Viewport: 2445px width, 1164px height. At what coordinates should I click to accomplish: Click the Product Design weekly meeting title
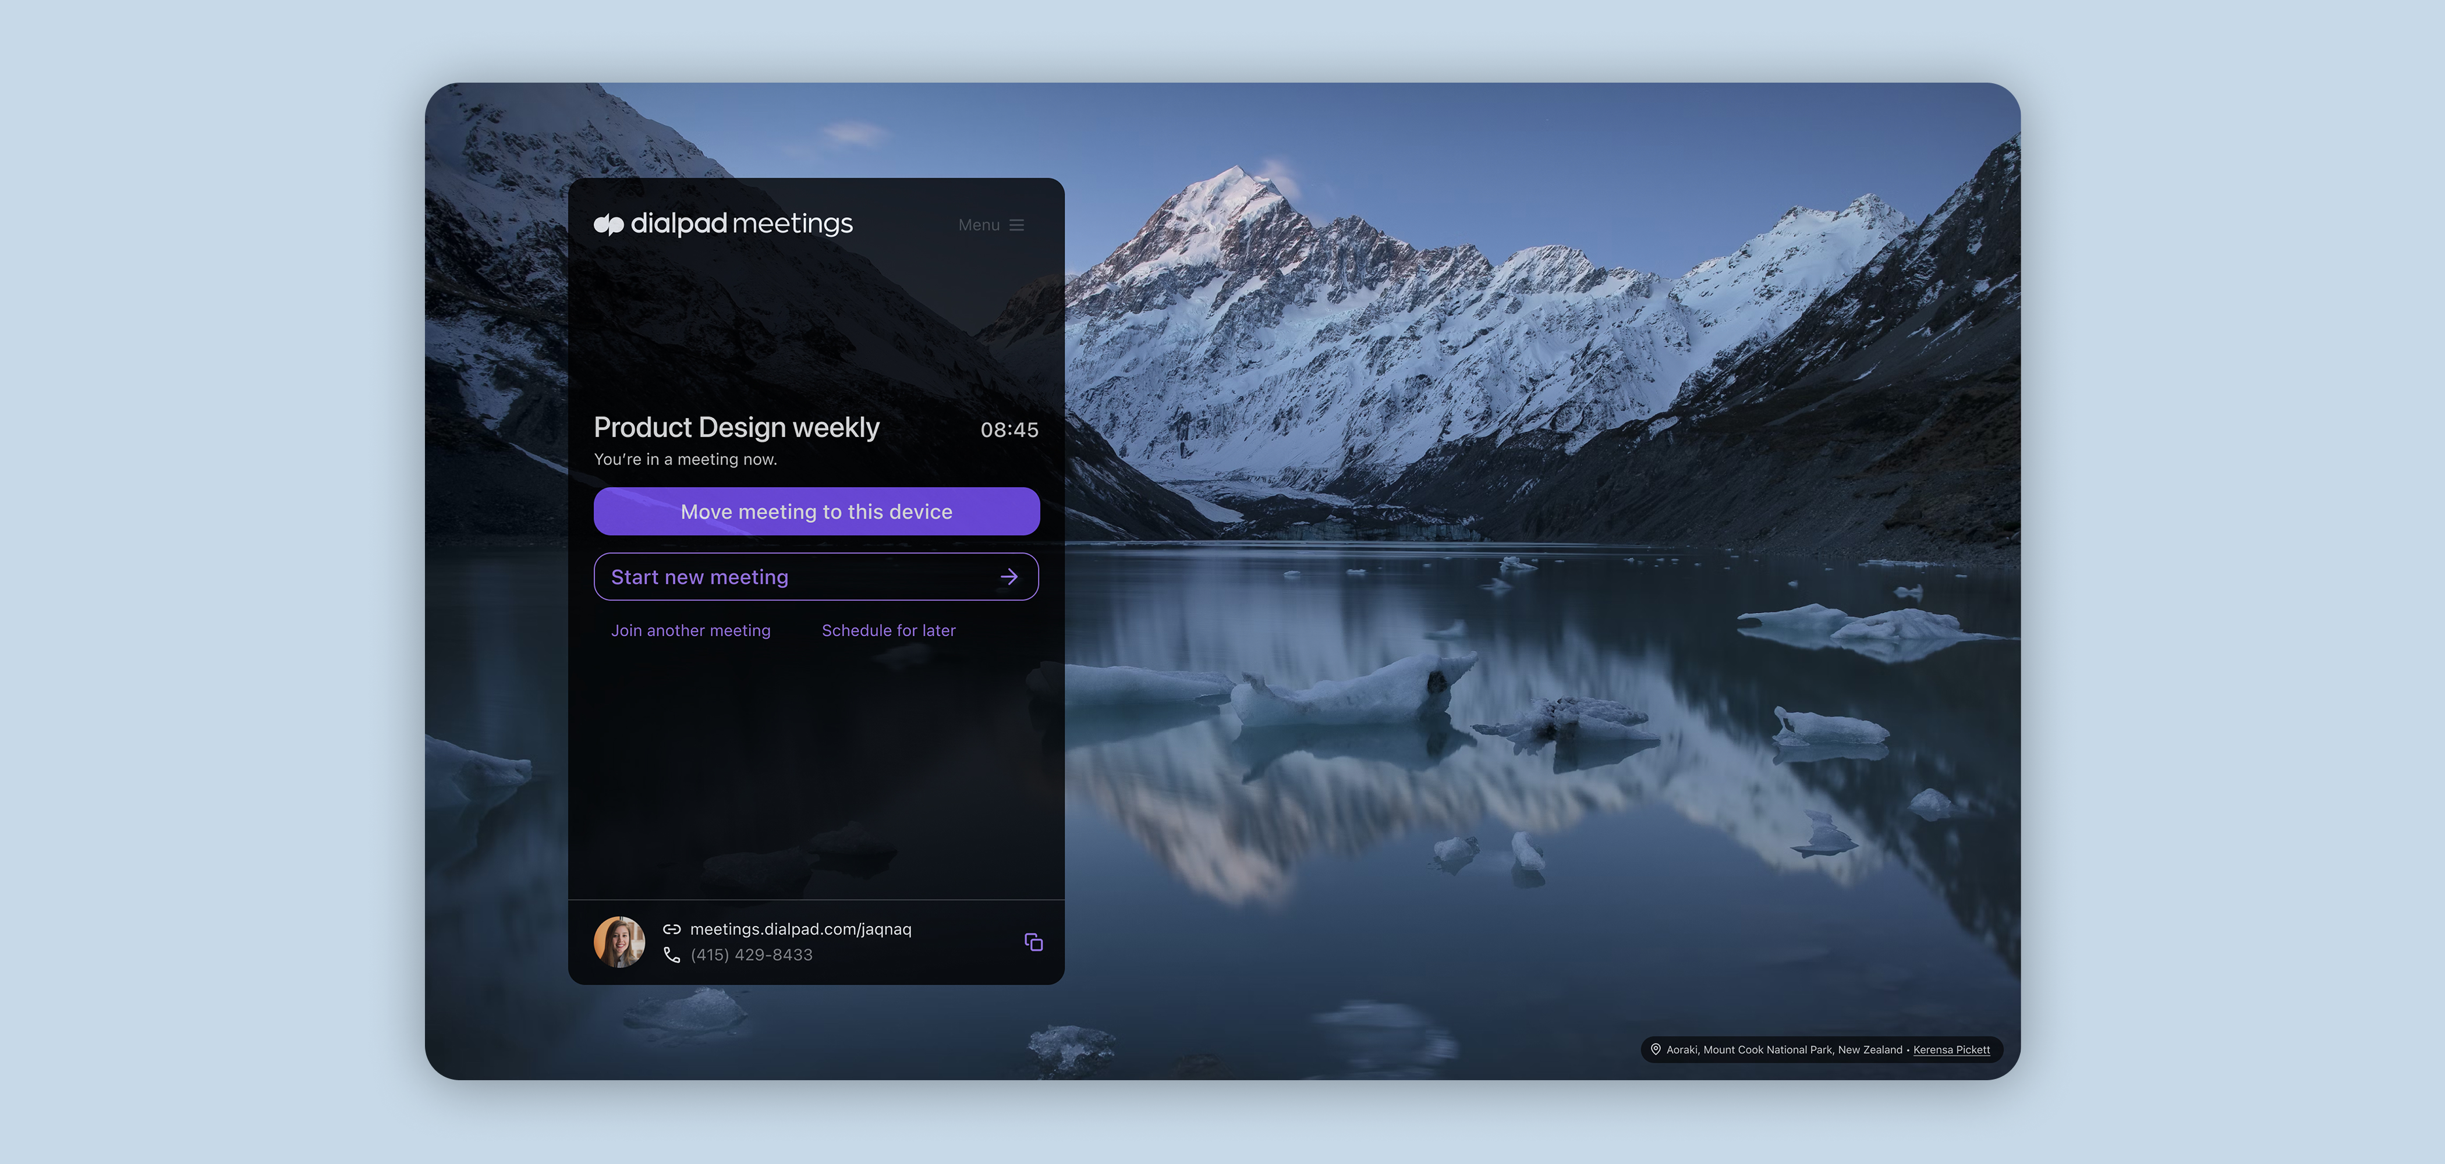click(736, 428)
